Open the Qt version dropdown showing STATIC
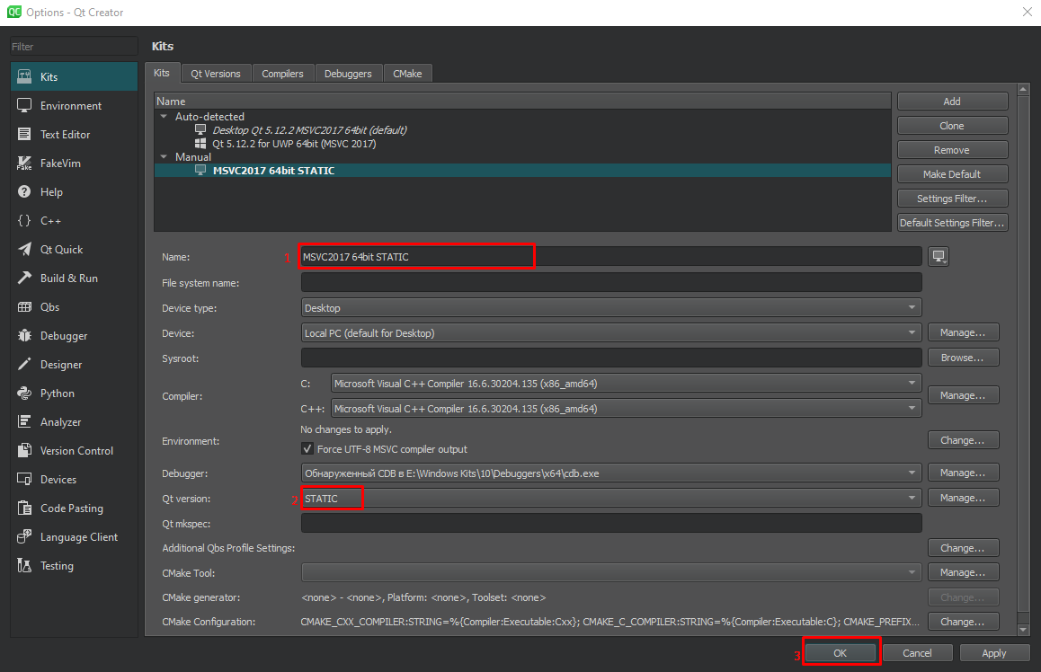The height and width of the screenshot is (672, 1041). pos(610,499)
